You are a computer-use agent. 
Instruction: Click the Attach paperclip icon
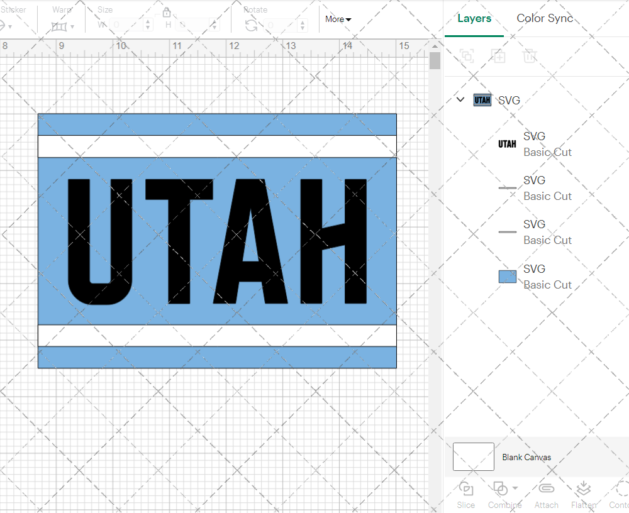point(546,489)
